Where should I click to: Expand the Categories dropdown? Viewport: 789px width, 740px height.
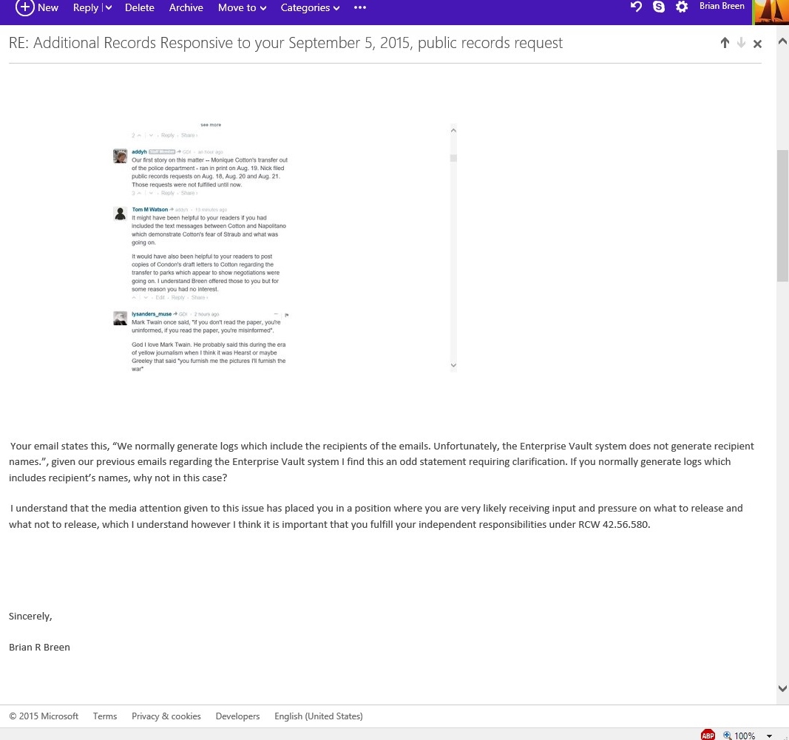pos(310,7)
